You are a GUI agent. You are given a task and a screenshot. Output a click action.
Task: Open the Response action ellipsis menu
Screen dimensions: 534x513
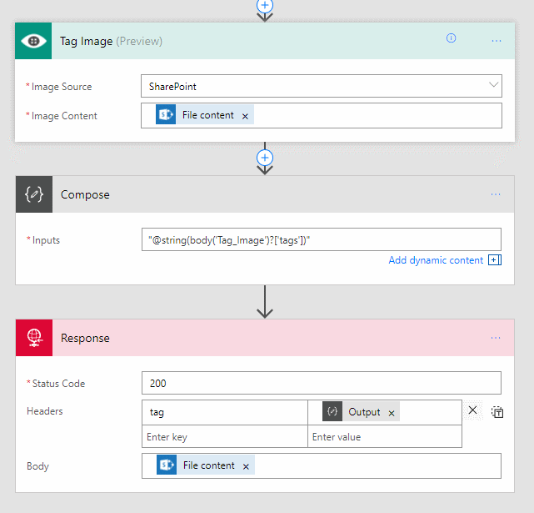[496, 338]
